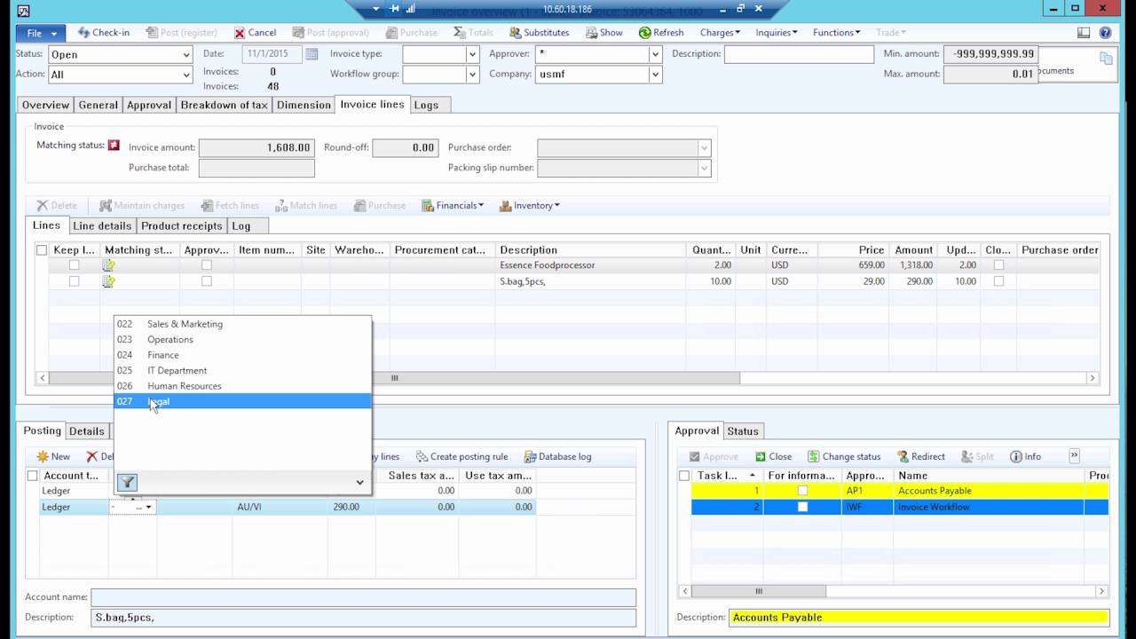Open the Product receipts tab

click(181, 226)
